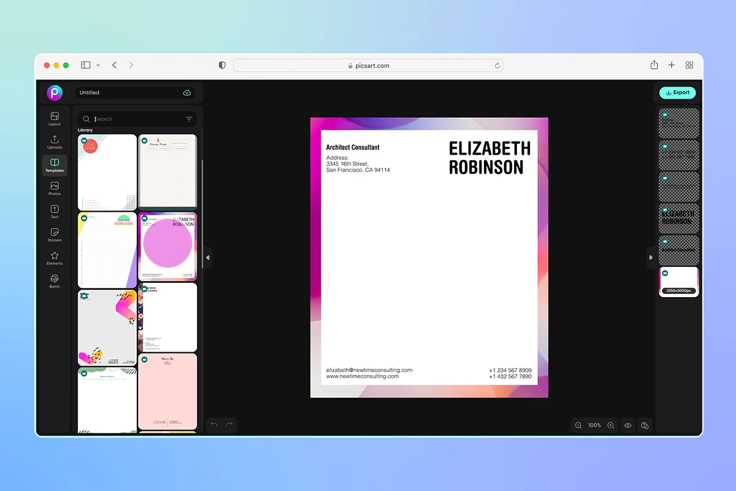Switch to the Templates Library section
The image size is (736, 491).
[x=84, y=130]
